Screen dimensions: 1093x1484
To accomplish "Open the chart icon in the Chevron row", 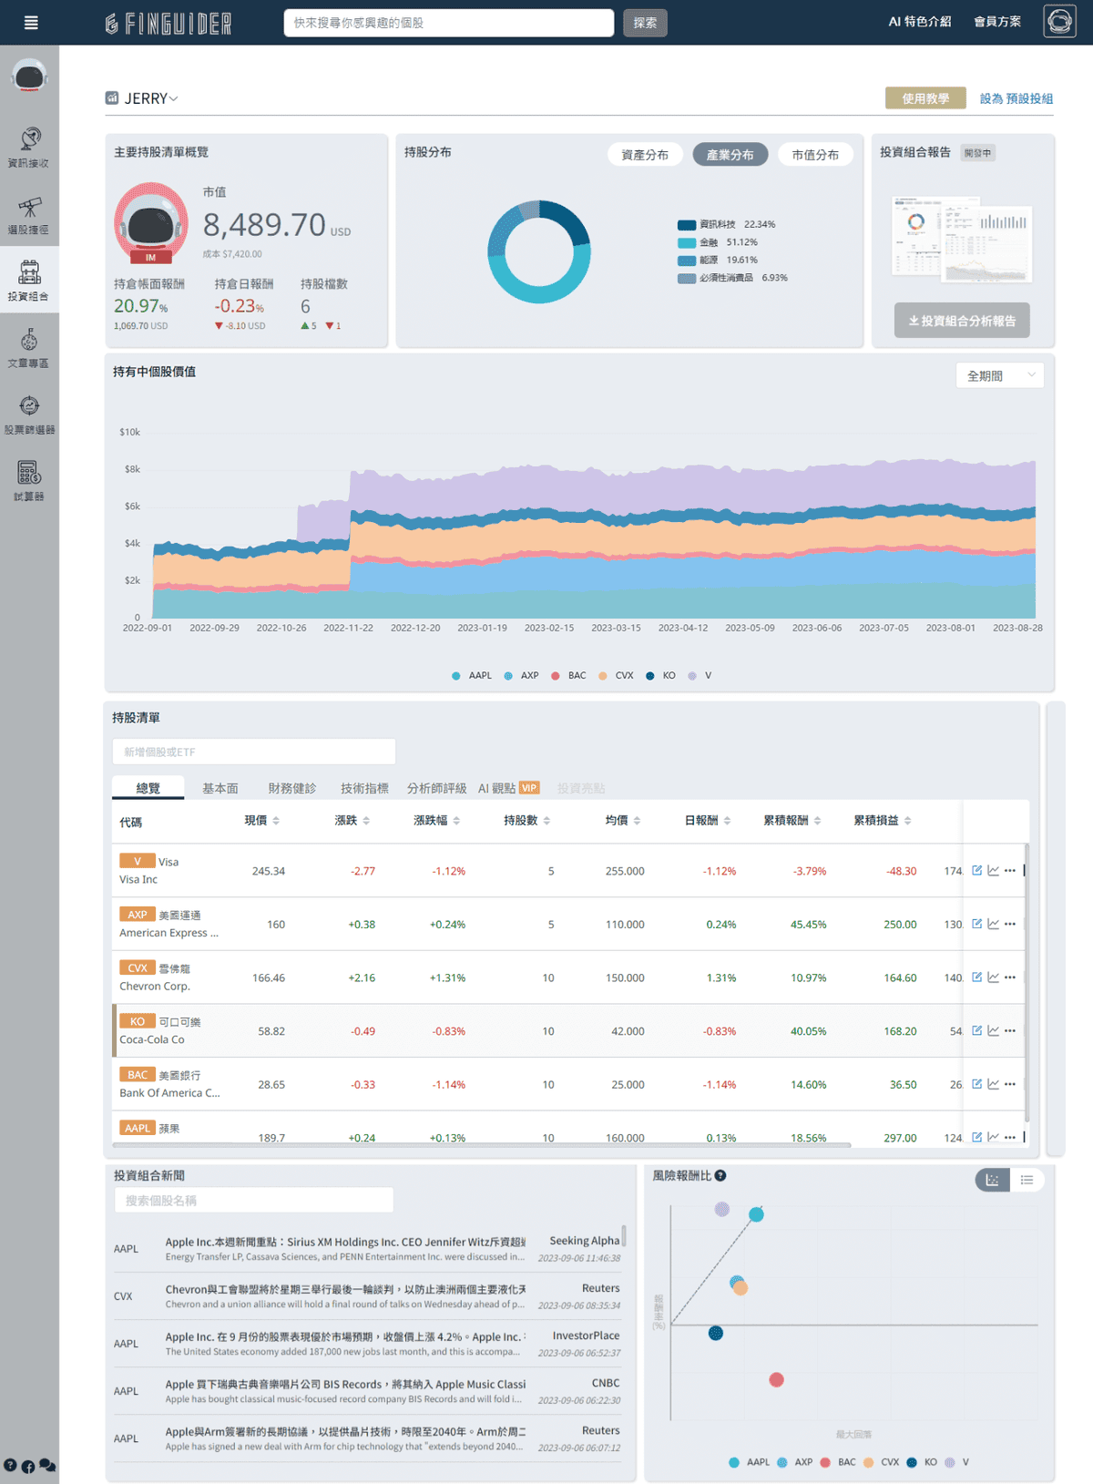I will pos(994,977).
